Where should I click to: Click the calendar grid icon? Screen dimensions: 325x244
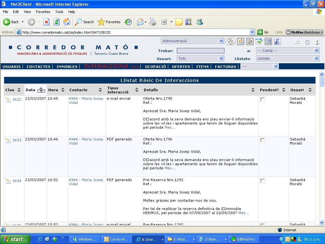click(x=268, y=42)
